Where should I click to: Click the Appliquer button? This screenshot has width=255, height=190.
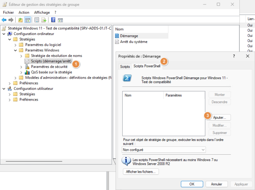[x=241, y=184]
